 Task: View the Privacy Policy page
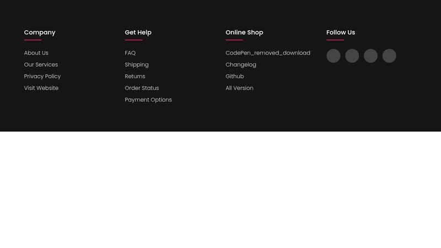tap(42, 77)
